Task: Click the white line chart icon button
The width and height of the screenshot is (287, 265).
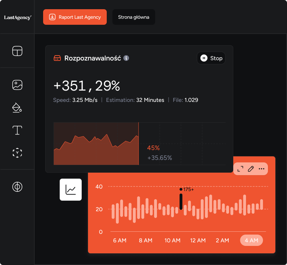Action: (x=71, y=190)
